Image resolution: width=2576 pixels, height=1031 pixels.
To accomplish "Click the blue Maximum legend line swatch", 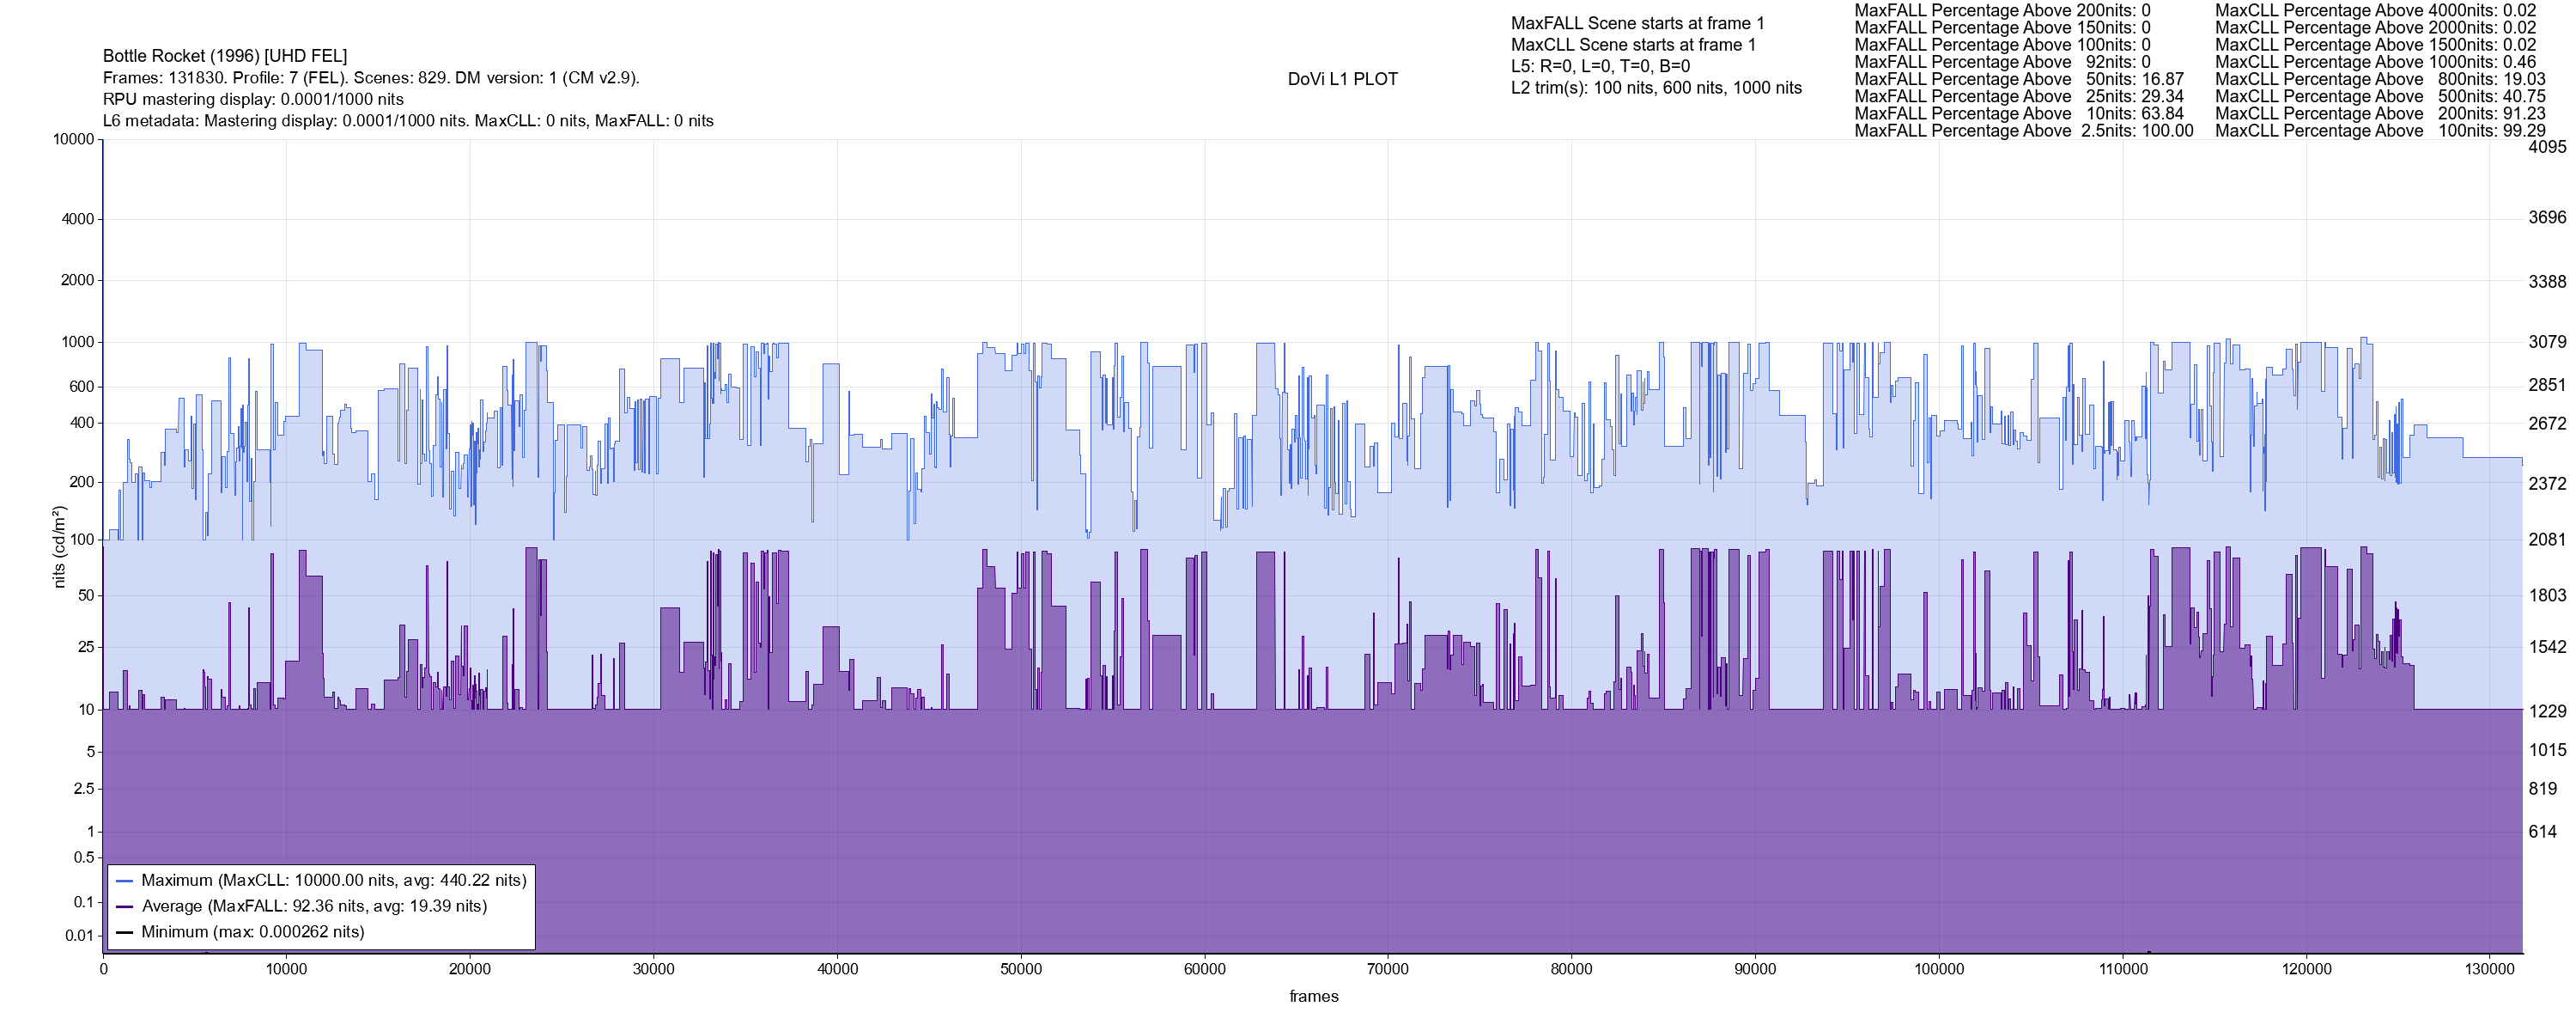I will click(124, 881).
